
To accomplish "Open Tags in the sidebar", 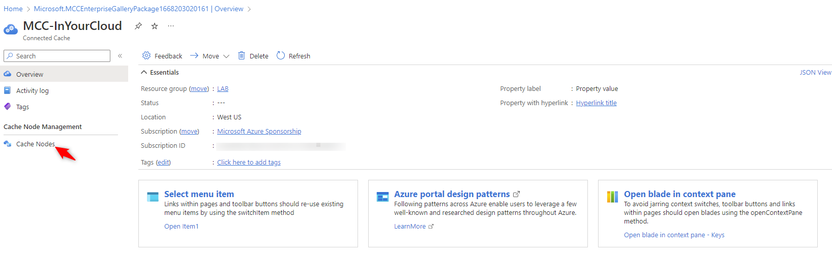I will pyautogui.click(x=22, y=107).
